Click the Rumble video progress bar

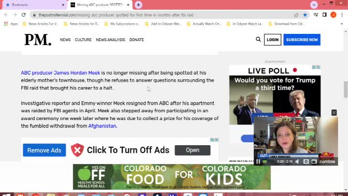pos(269,162)
